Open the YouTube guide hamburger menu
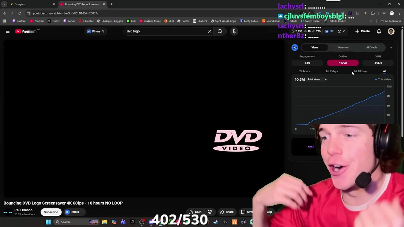This screenshot has width=404, height=227. [8, 31]
